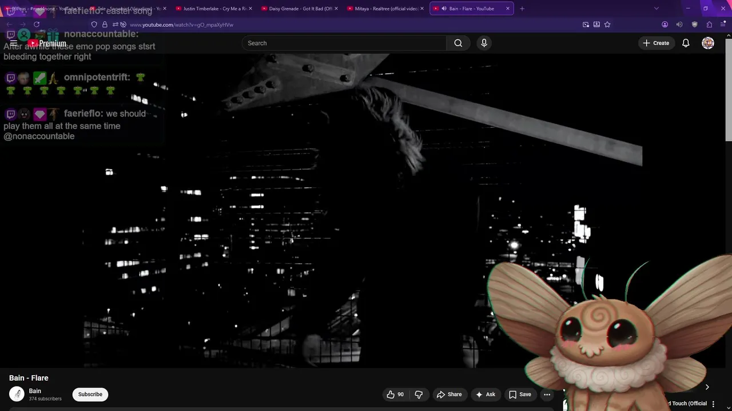Close the Daisy Grenade tab
The width and height of the screenshot is (732, 411).
[x=336, y=9]
